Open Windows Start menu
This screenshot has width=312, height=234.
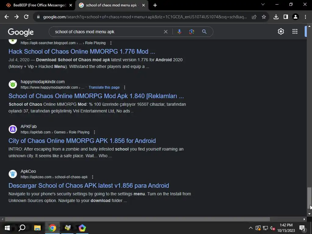(x=7, y=228)
